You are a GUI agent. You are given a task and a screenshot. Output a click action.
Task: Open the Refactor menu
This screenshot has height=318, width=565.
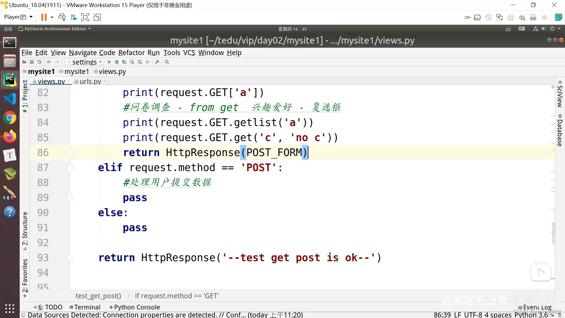pyautogui.click(x=131, y=53)
